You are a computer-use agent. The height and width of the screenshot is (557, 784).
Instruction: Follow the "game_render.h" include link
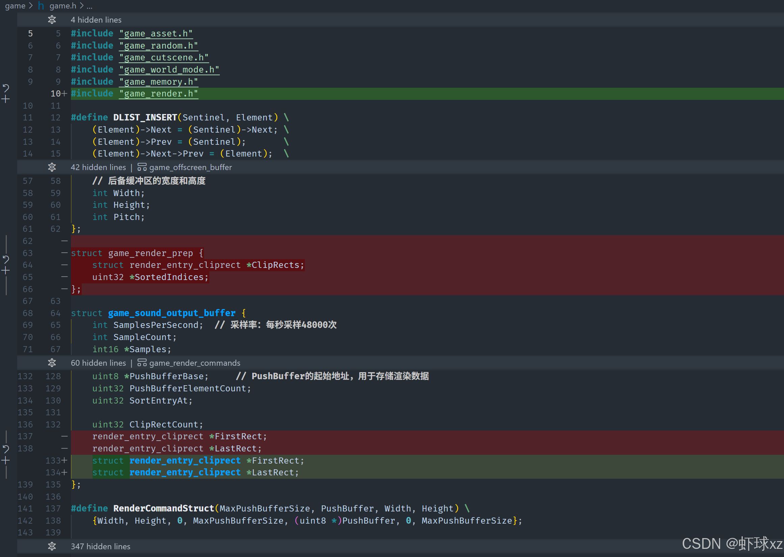[x=158, y=94]
